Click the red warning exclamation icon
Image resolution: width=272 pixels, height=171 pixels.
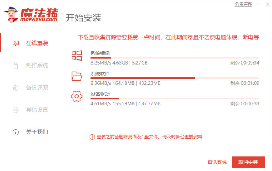(x=92, y=137)
